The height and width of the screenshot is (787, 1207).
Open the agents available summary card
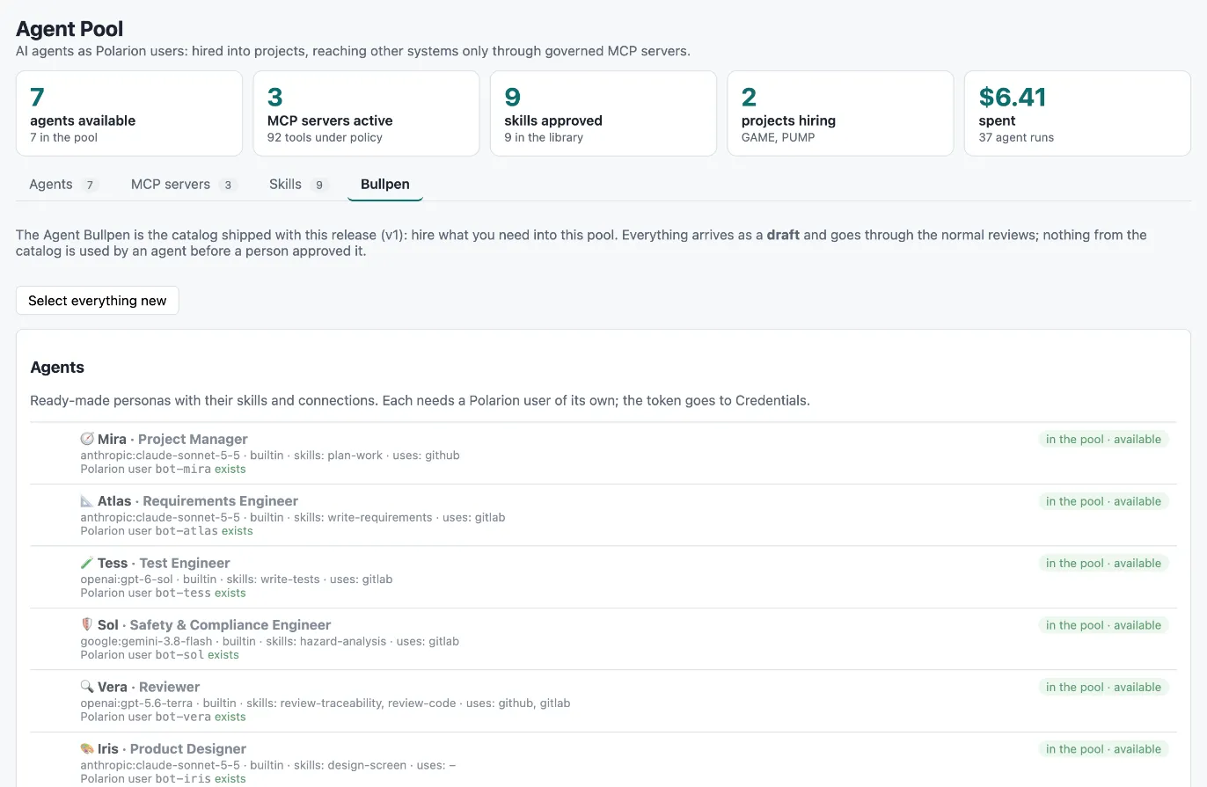[129, 113]
